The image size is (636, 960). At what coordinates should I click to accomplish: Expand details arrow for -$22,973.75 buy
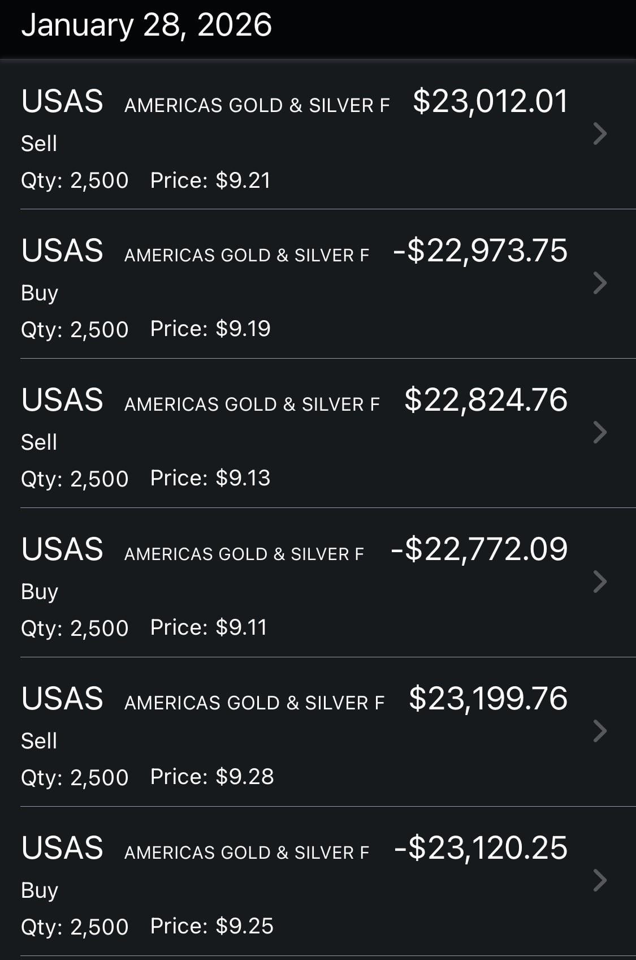pos(600,283)
